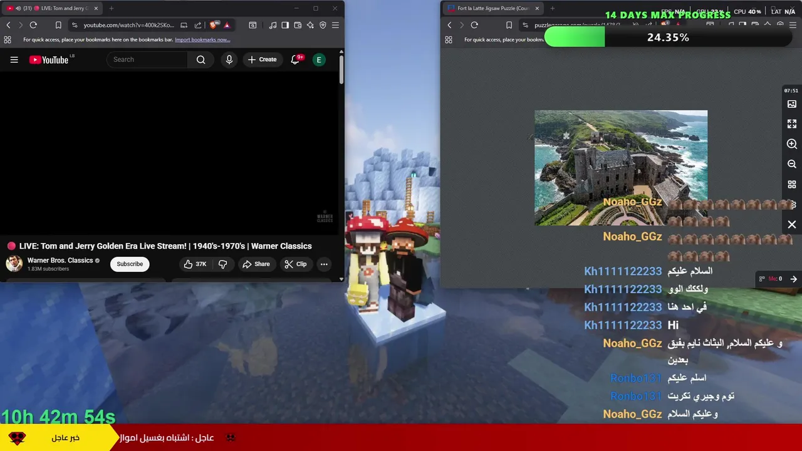The image size is (802, 451).
Task: Select the Fort la Latte Jigsaw Puzzle tab
Action: [493, 8]
